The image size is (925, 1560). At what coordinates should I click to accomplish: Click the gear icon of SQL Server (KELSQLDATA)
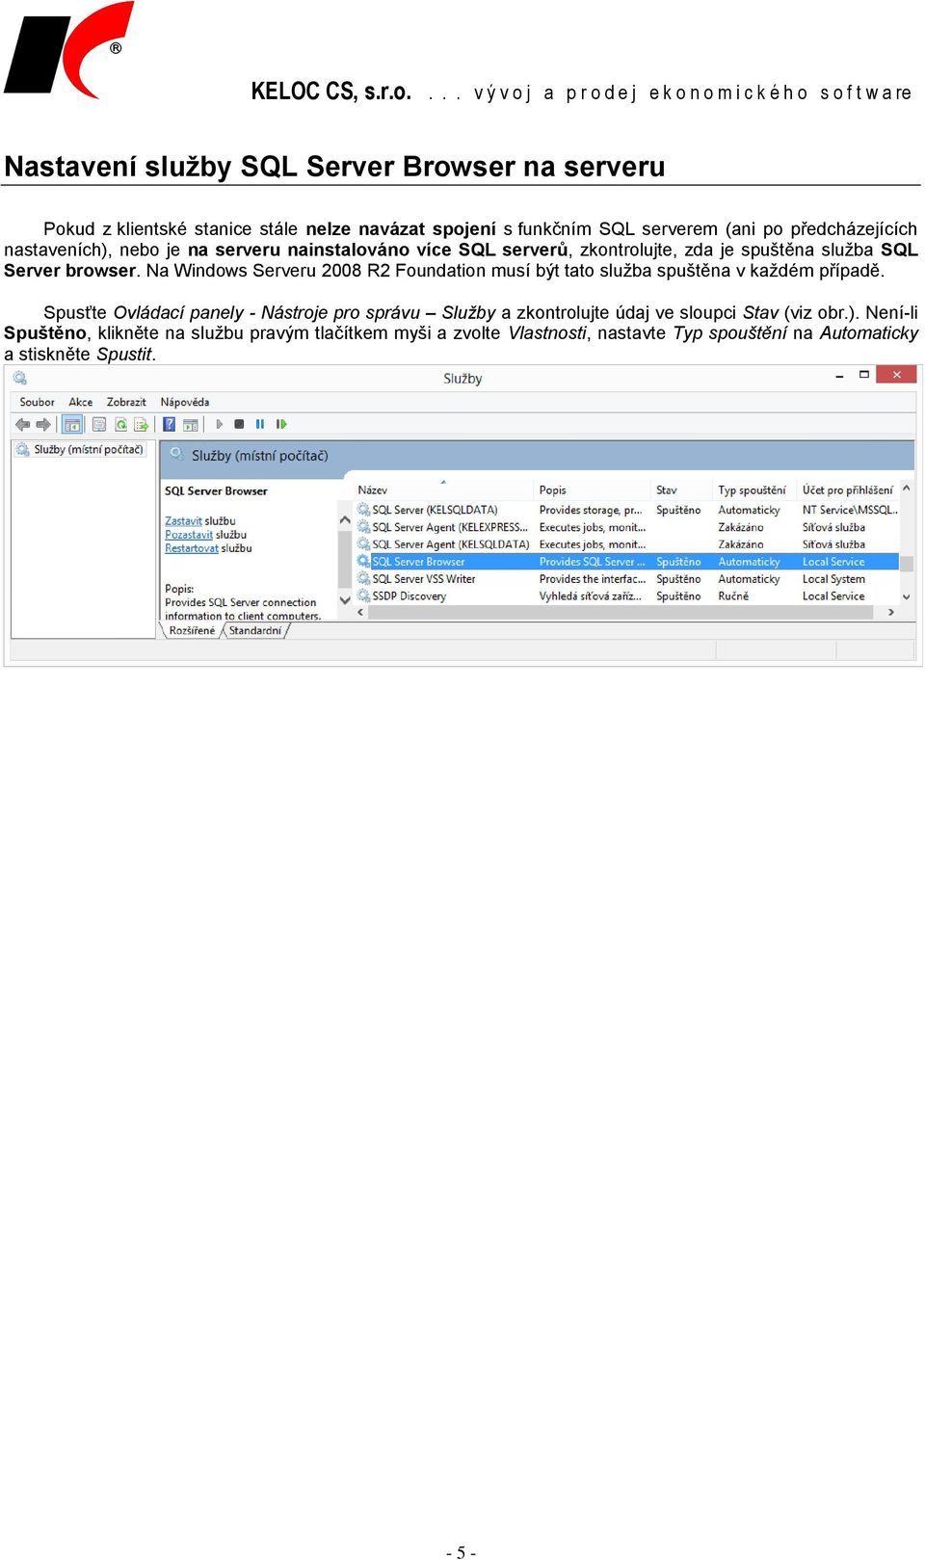[363, 510]
